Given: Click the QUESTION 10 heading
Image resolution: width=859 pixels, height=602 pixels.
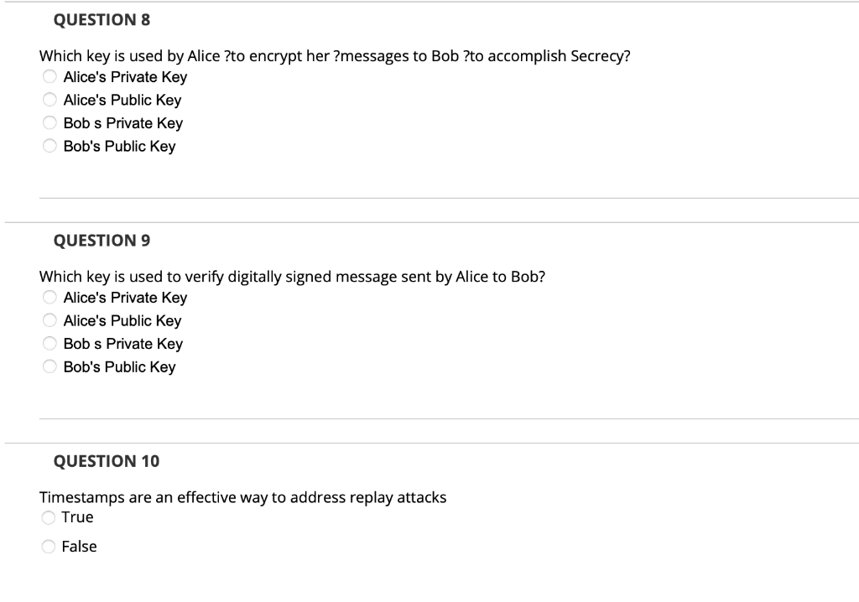Looking at the screenshot, I should click(x=107, y=460).
